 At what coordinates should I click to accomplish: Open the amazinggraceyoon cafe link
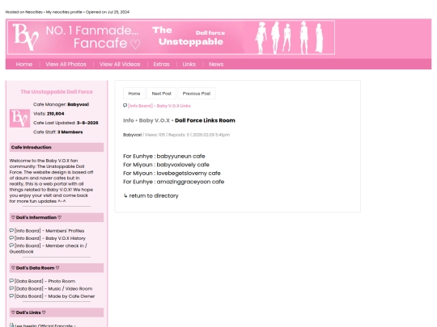(190, 182)
